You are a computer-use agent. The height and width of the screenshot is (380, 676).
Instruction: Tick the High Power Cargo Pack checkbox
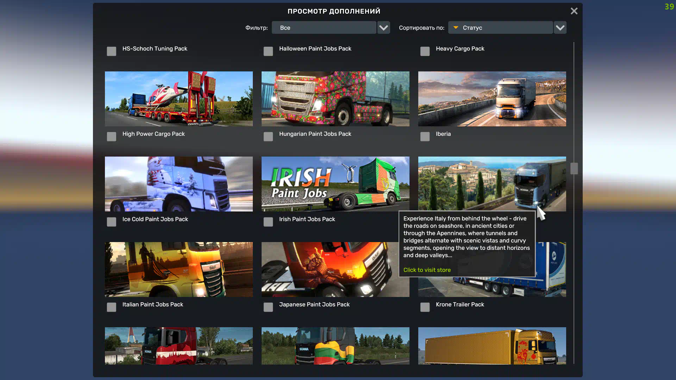(x=112, y=137)
